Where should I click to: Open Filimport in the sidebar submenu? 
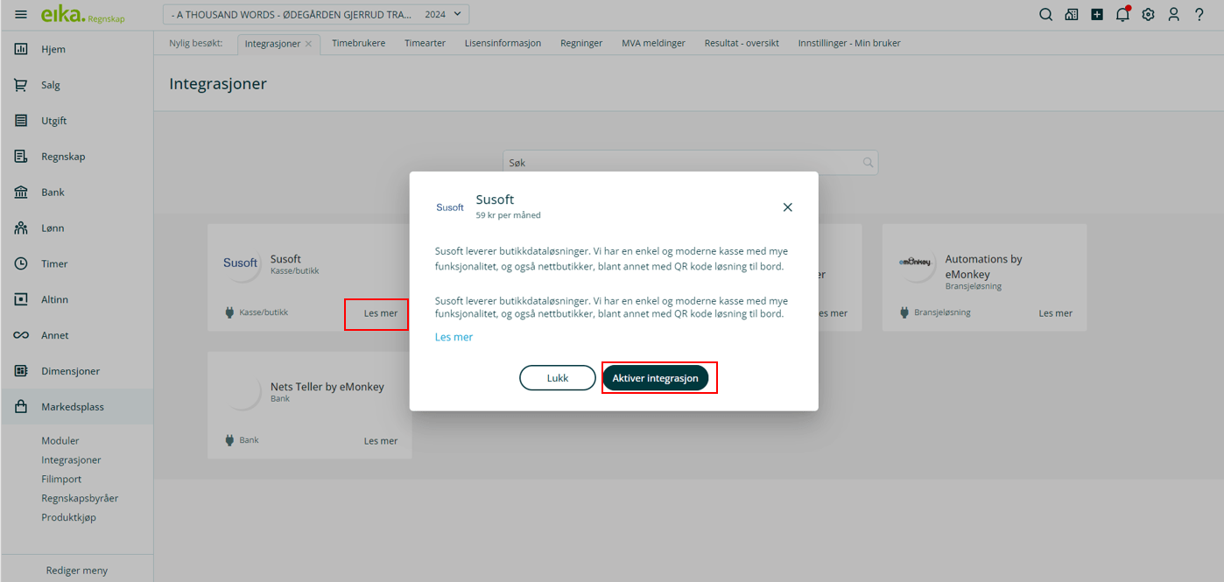[61, 479]
